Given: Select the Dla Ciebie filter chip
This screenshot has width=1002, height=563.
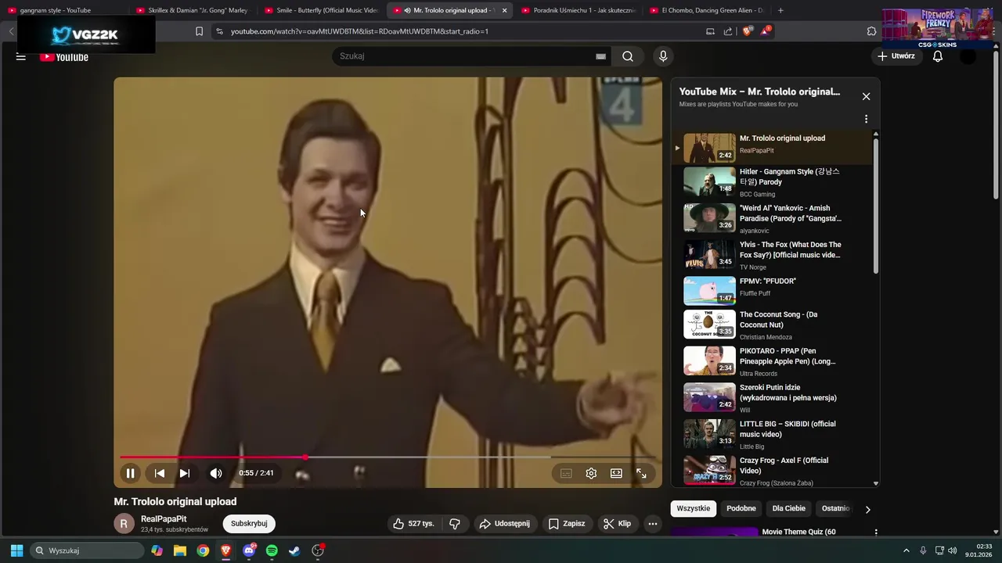Looking at the screenshot, I should coord(789,508).
